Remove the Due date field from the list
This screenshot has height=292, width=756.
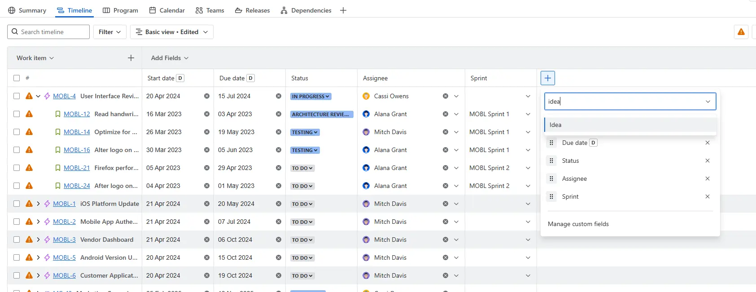pyautogui.click(x=708, y=143)
